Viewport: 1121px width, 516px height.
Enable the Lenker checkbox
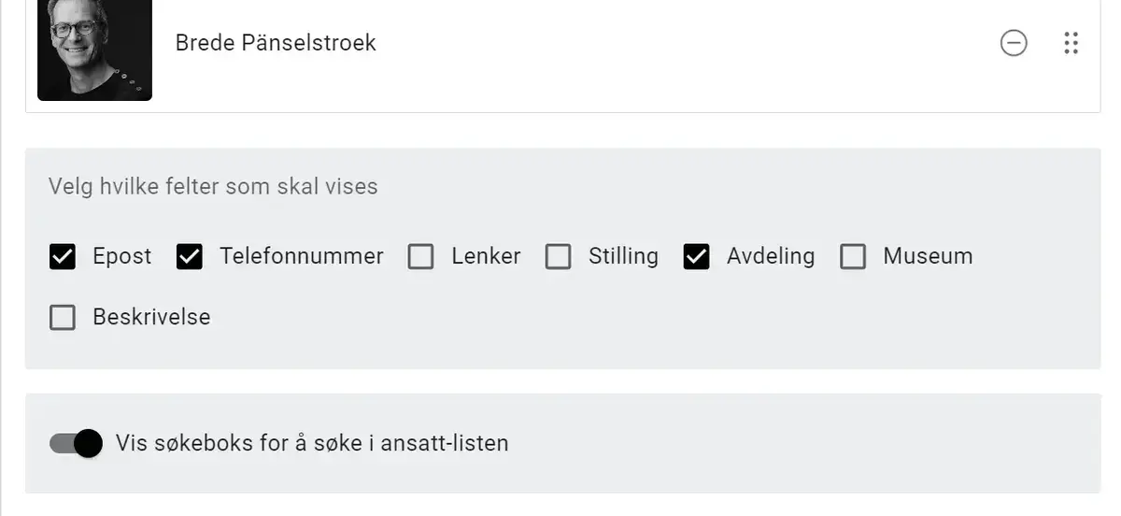pos(421,256)
